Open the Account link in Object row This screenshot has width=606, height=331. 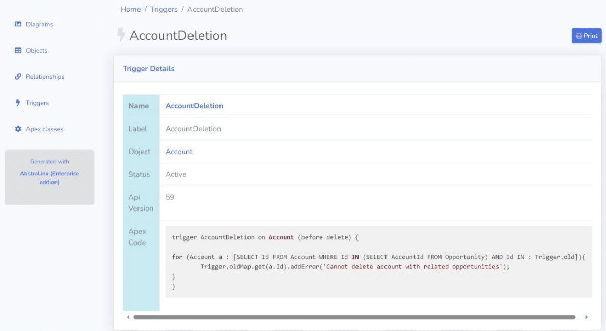point(179,152)
